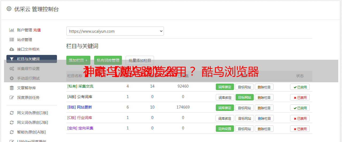Click 词库绑定 for 网站更新 row
342x142 pixels.
pyautogui.click(x=225, y=108)
